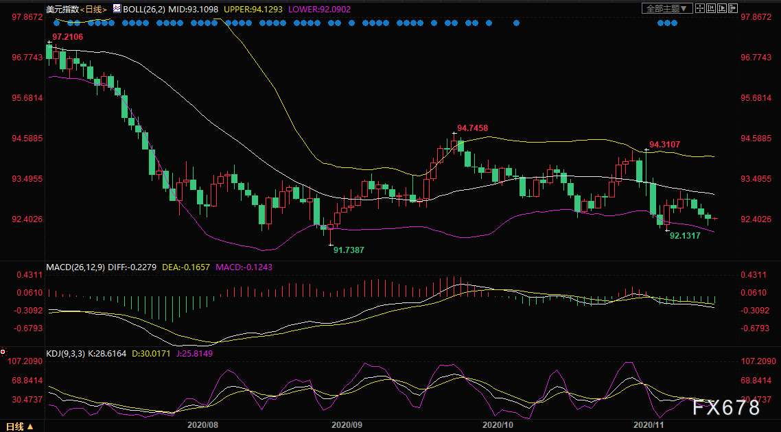Click the 94.7458 peak price label
Screen dimensions: 781x432
[473, 128]
